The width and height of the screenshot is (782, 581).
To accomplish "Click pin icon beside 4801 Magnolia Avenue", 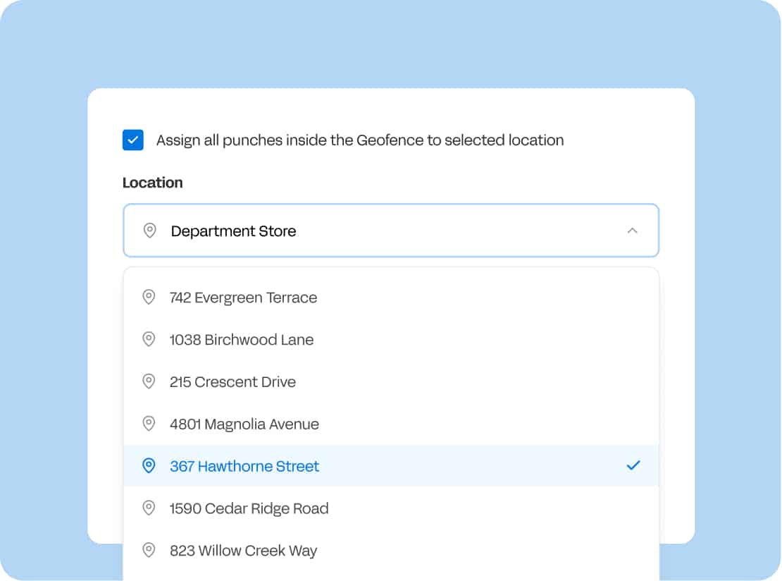I will pos(149,424).
